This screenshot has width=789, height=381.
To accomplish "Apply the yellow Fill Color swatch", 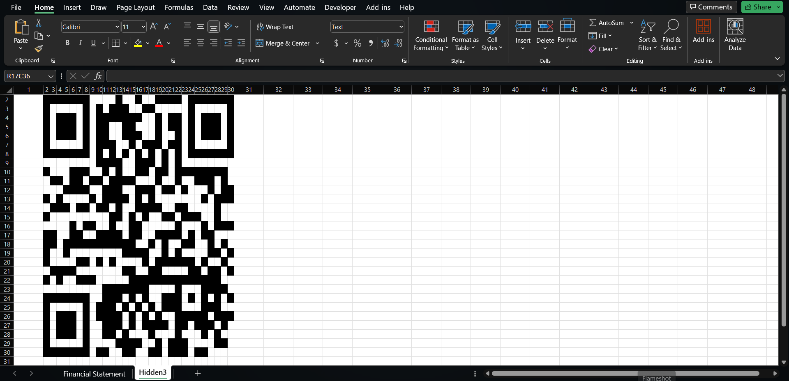I will [x=138, y=43].
